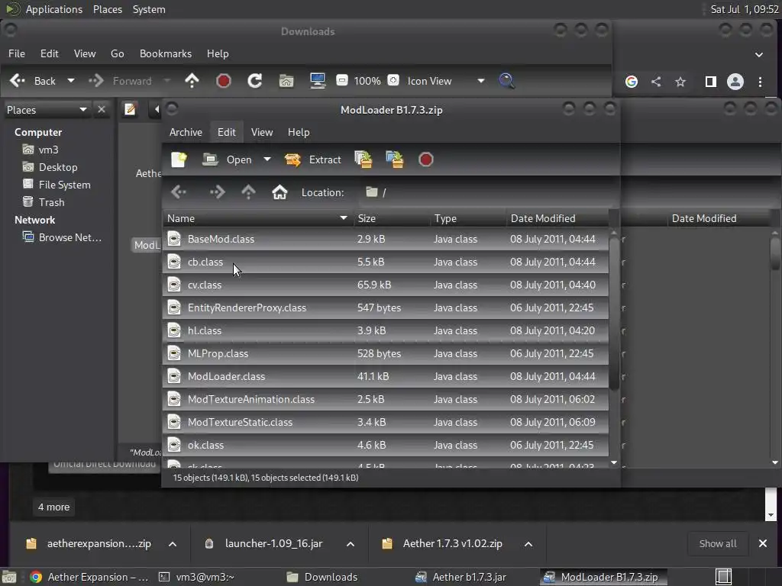Screen dimensions: 782x586
Task: Select EntityRendererProxy.class file
Action: coord(386,308)
